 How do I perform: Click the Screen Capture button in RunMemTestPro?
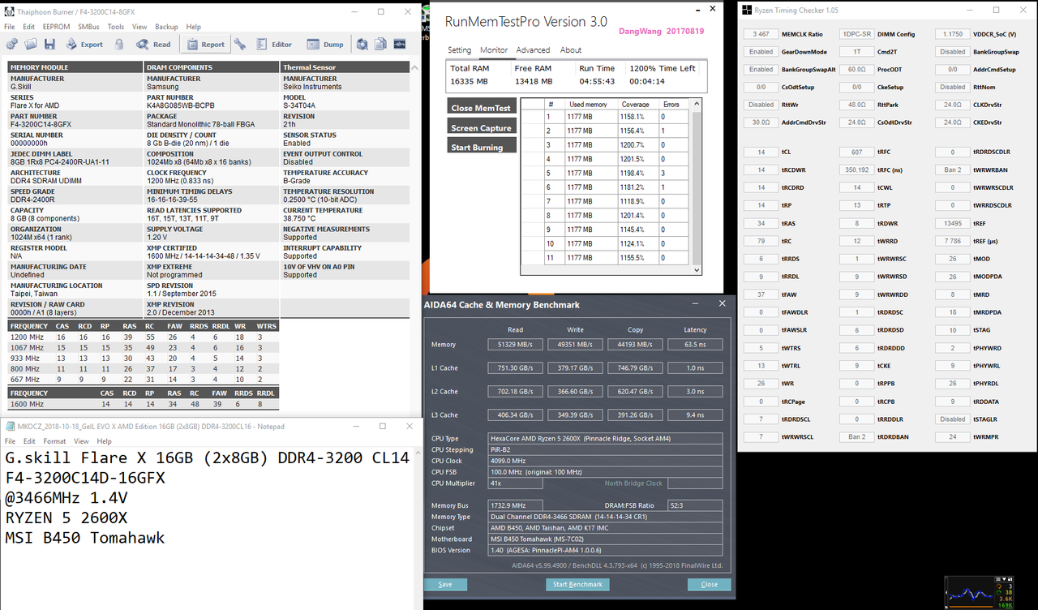pyautogui.click(x=481, y=127)
